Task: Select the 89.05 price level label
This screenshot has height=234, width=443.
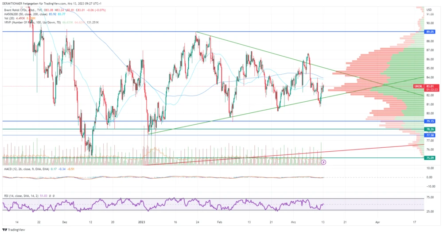Action: 430,32
